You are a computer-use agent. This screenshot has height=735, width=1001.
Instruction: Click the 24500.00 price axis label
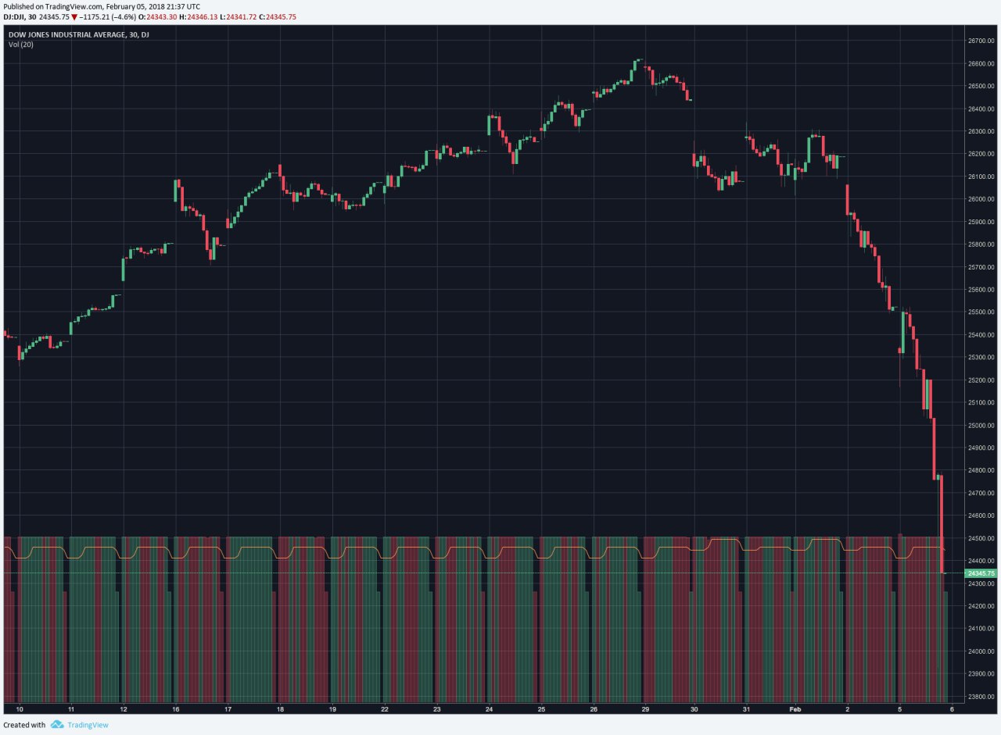pos(981,539)
